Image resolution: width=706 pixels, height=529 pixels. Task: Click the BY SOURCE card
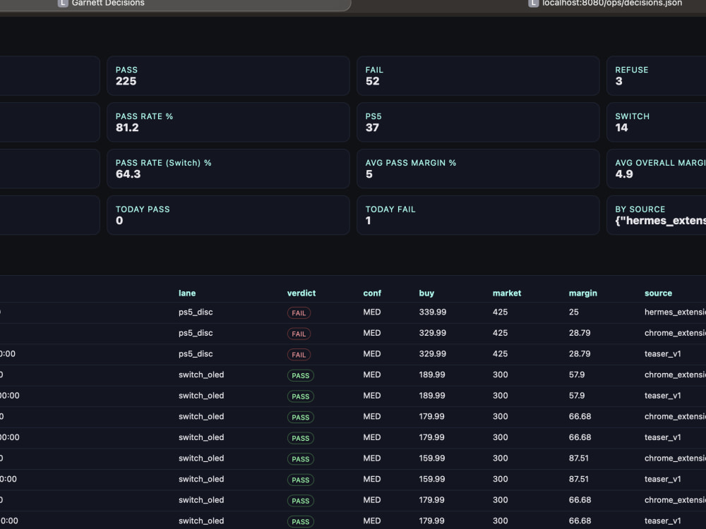coord(657,214)
